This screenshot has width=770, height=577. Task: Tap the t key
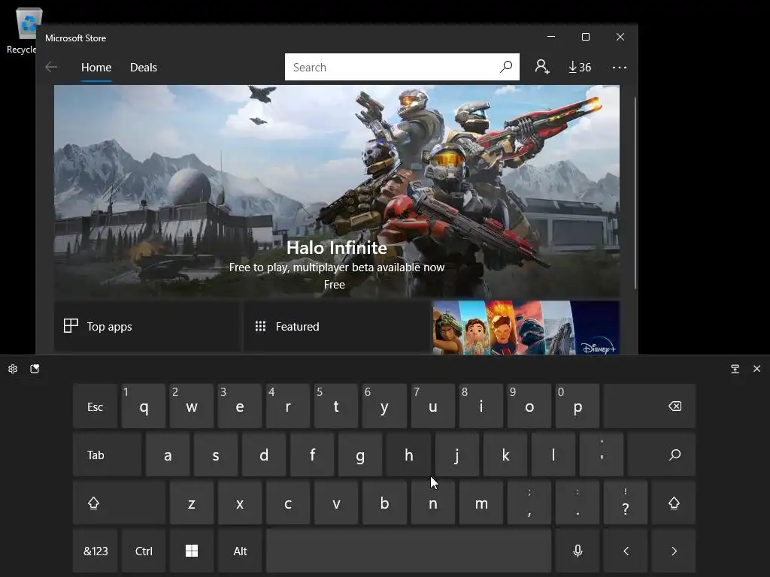pyautogui.click(x=336, y=406)
